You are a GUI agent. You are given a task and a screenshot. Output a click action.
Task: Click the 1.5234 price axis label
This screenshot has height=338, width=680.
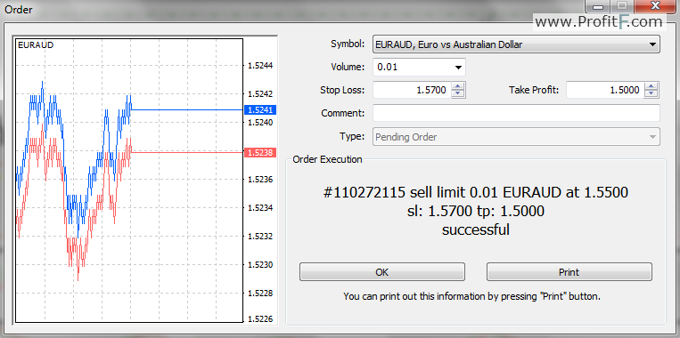point(260,208)
